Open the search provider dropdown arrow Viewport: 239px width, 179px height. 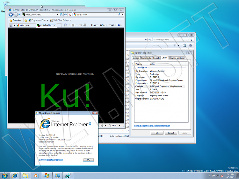point(122,15)
